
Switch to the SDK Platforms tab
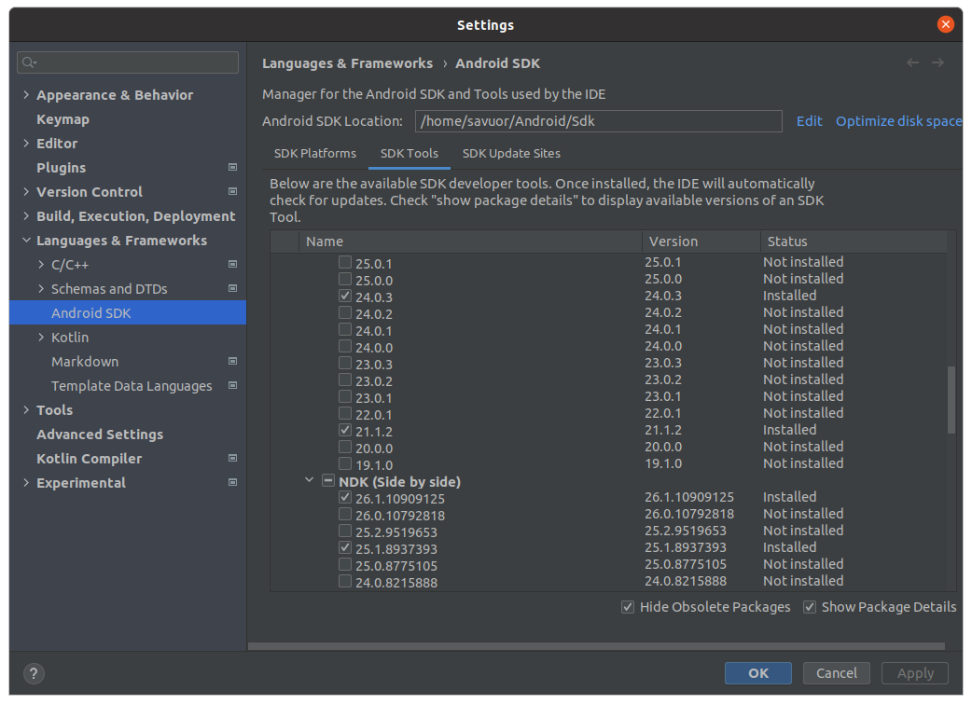314,153
